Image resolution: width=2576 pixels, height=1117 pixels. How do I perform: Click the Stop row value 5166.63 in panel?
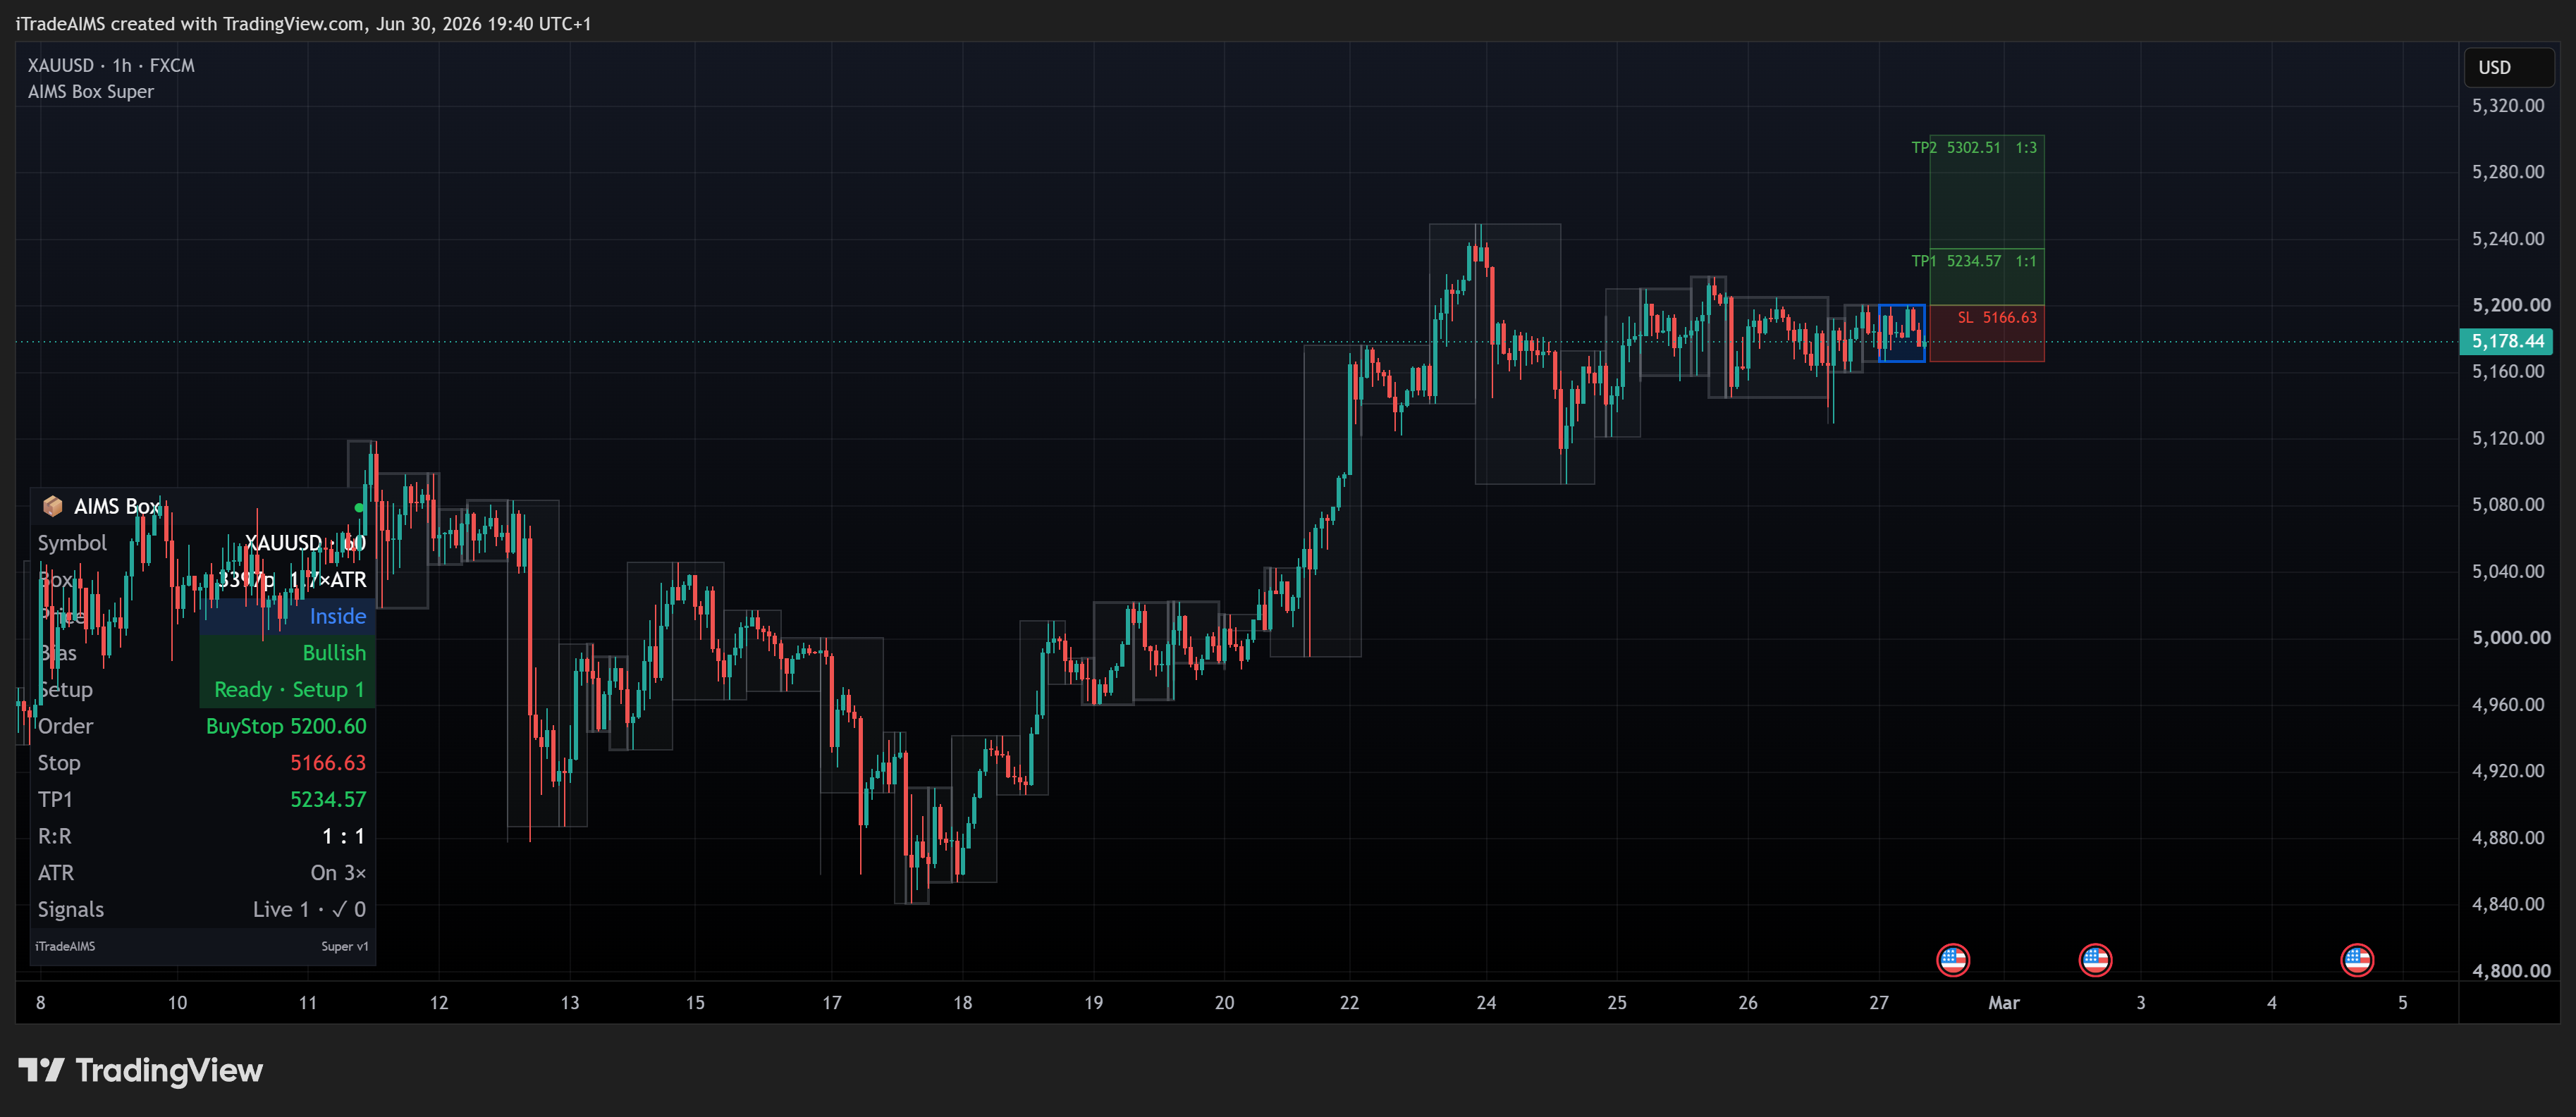pos(328,762)
